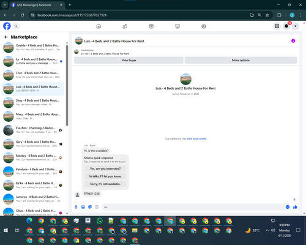Select the Messenger | Facebook tab
Image resolution: width=306 pixels, height=245 pixels.
pyautogui.click(x=37, y=5)
